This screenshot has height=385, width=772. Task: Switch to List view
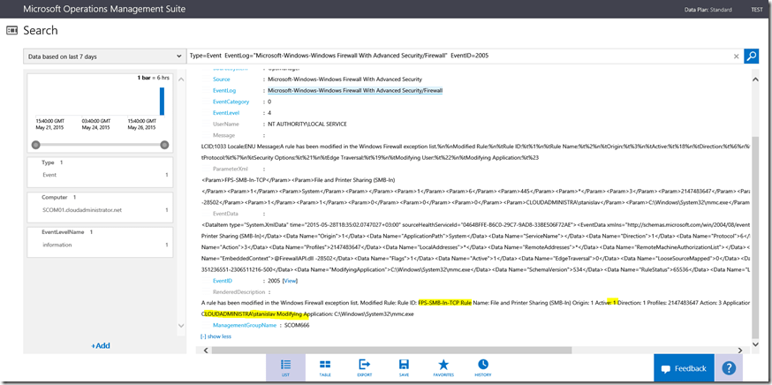285,367
